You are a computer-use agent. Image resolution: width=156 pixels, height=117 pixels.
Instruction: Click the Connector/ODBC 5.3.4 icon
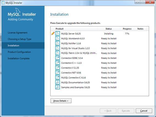point(58,58)
